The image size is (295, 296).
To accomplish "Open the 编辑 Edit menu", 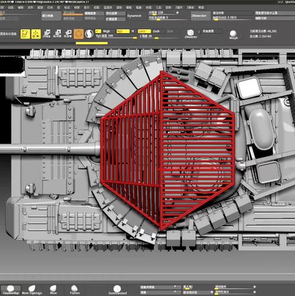I will [21, 8].
